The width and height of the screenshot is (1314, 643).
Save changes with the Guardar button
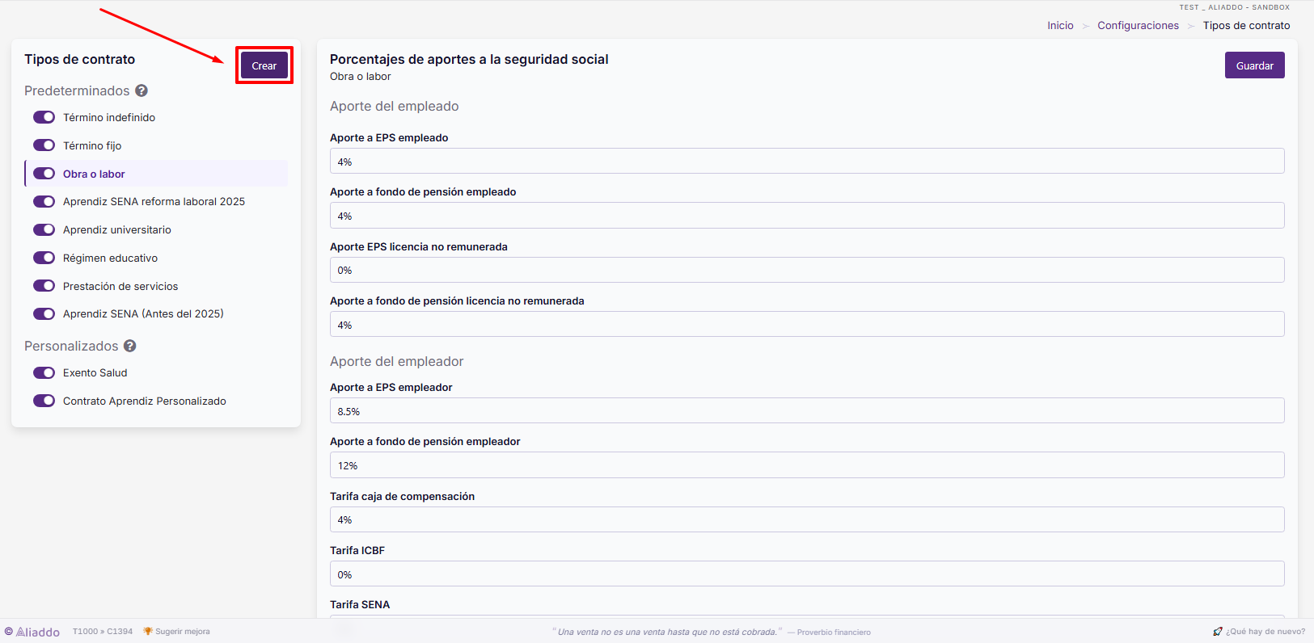coord(1255,65)
